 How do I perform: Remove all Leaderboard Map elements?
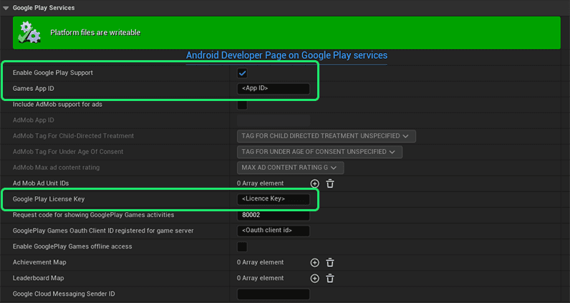click(x=330, y=278)
